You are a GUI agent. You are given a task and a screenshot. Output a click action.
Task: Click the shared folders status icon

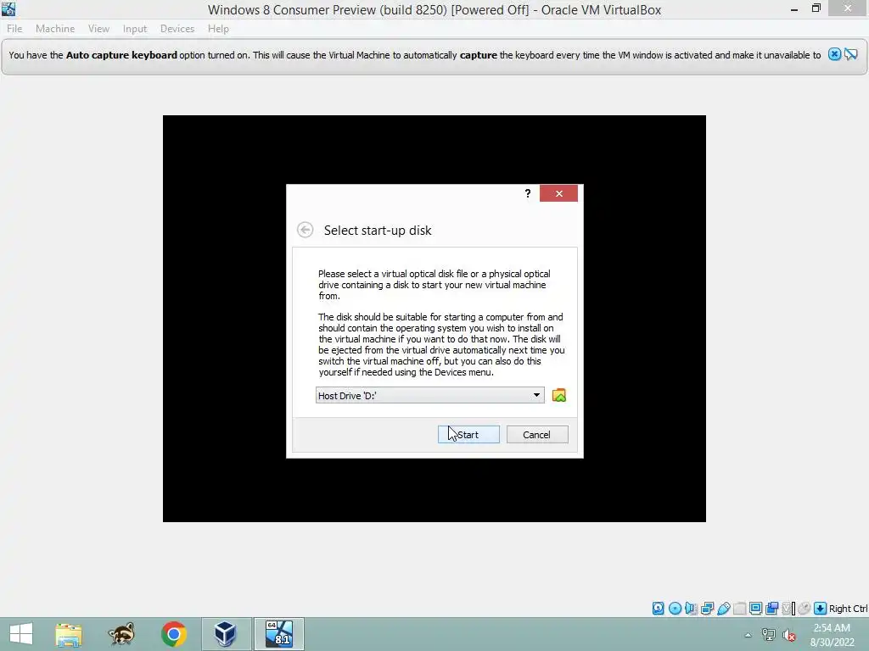pyautogui.click(x=739, y=609)
